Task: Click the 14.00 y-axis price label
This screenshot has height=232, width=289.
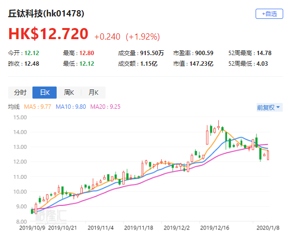Action: (x=20, y=132)
